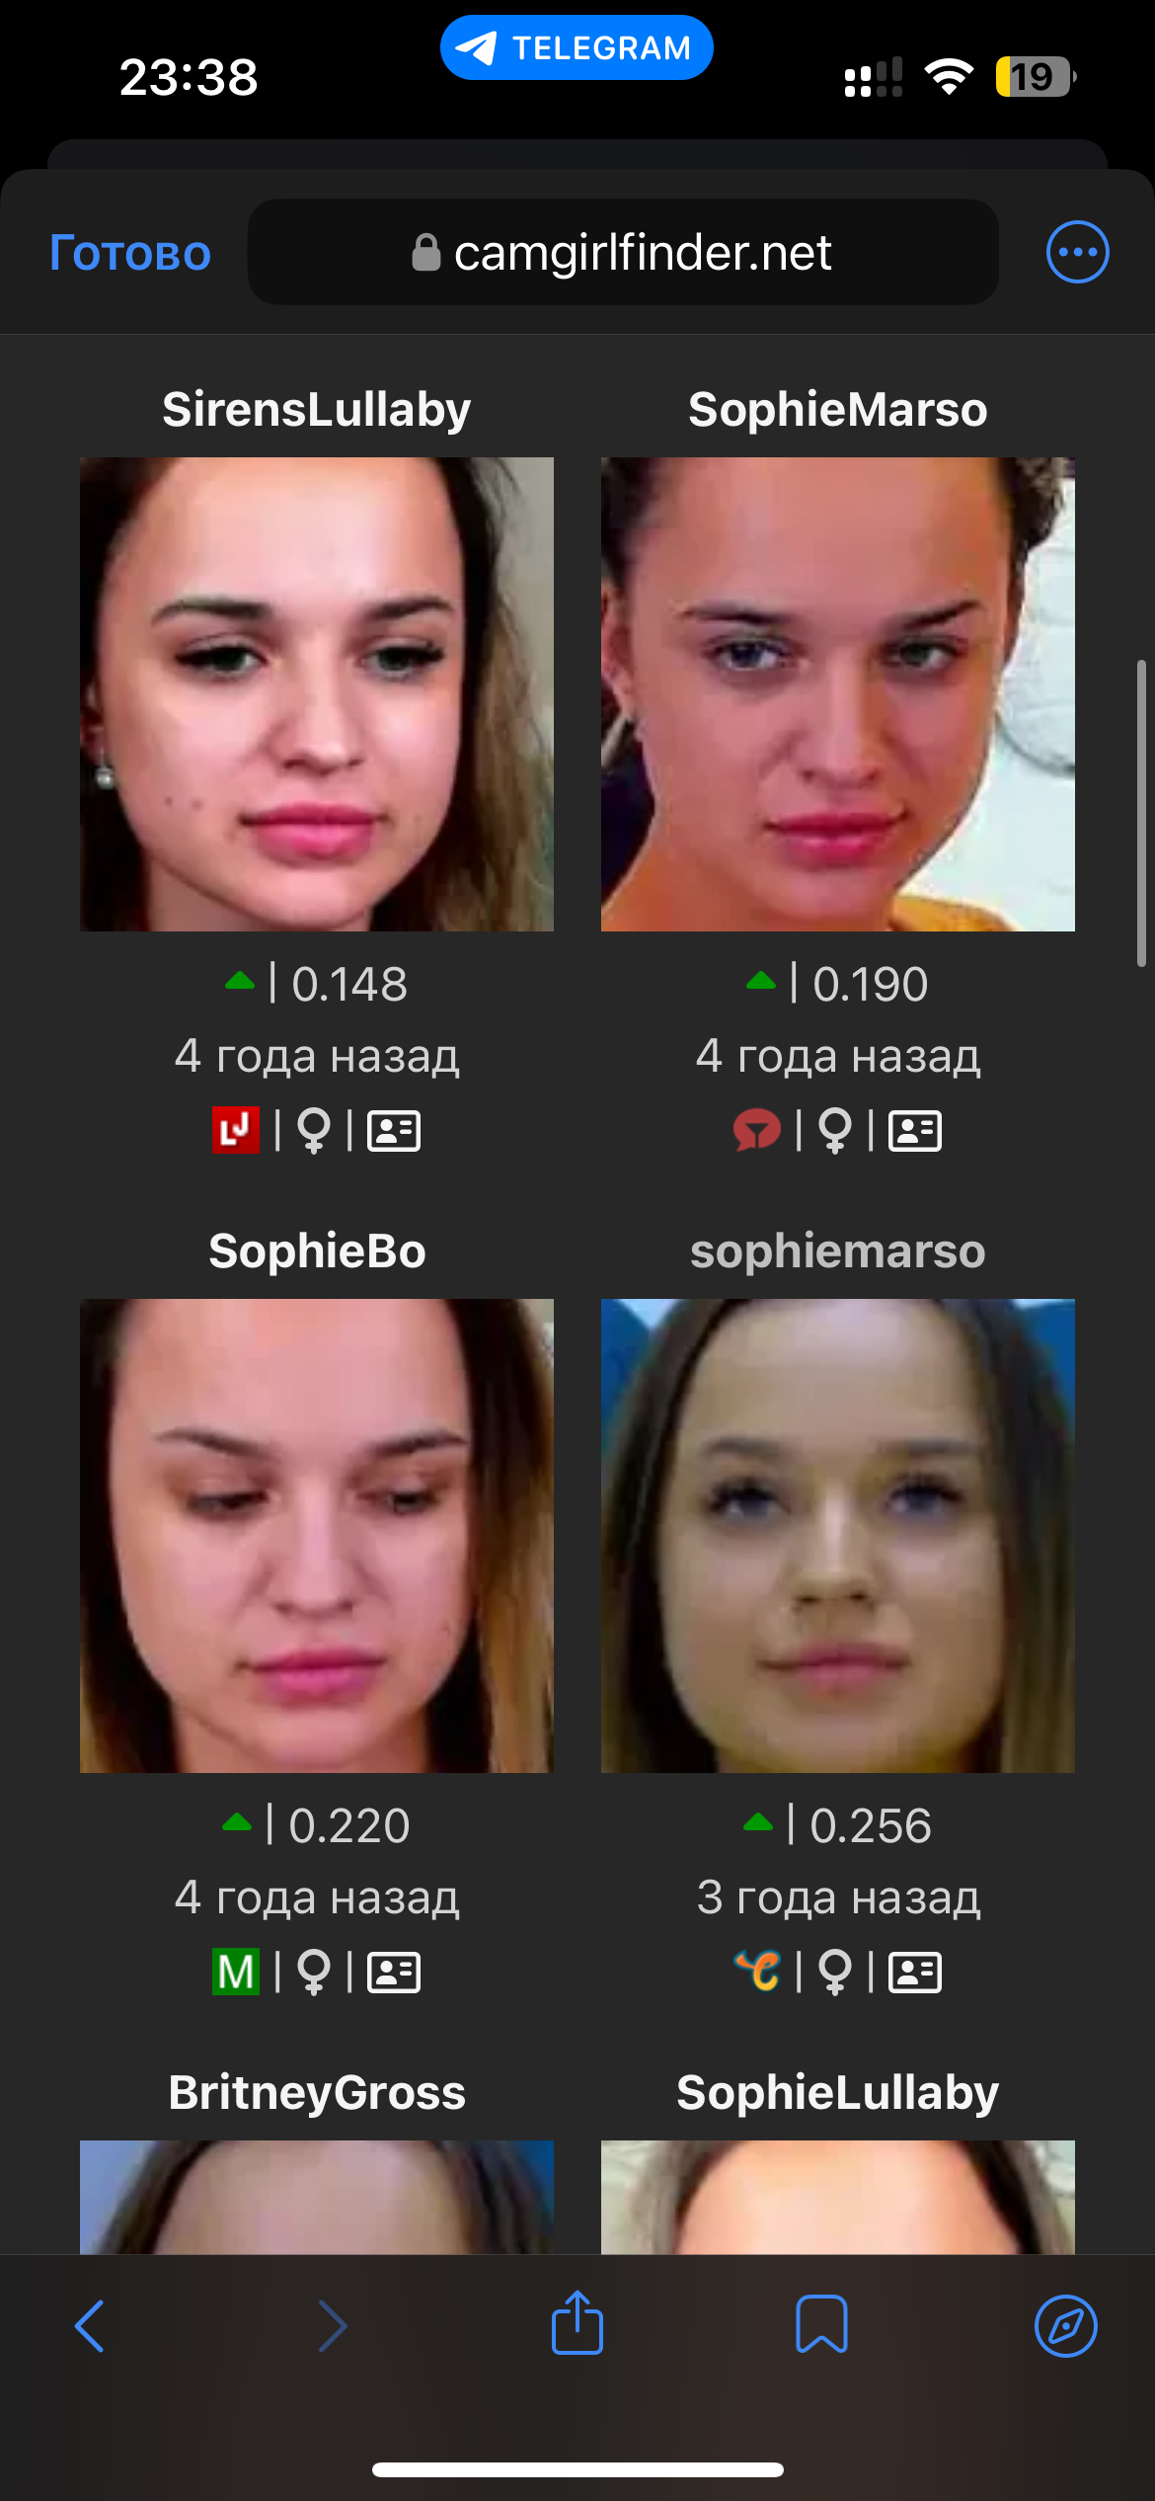The height and width of the screenshot is (2501, 1155).
Task: Tap the bookmark icon in bottom toolbar
Action: [821, 2324]
